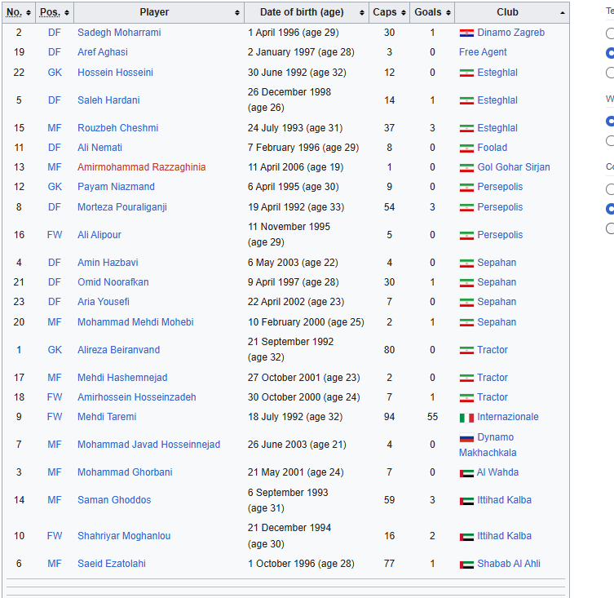The height and width of the screenshot is (598, 614).
Task: Click Iran flag in Saleh Hardani row
Action: (466, 101)
